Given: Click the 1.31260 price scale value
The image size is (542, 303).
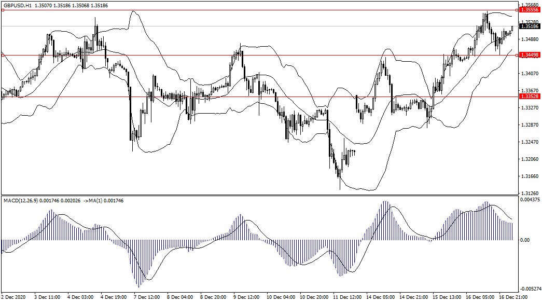Looking at the screenshot, I should point(528,194).
